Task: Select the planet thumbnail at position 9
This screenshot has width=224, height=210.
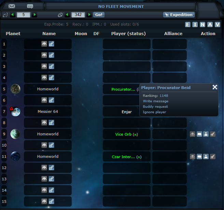Action: point(15,134)
